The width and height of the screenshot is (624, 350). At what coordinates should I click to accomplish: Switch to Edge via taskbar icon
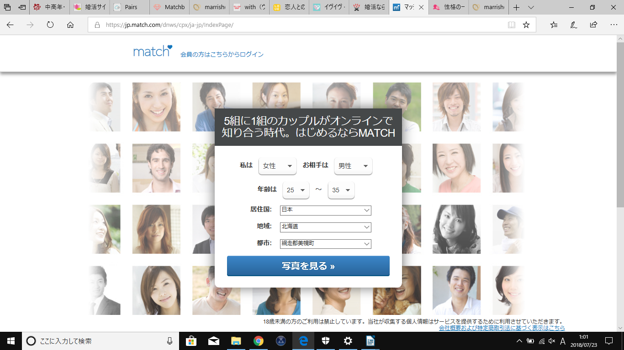point(303,341)
